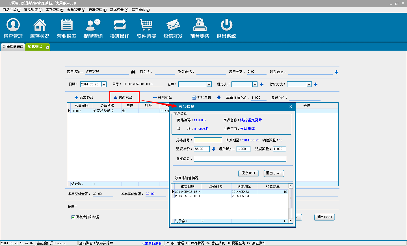
Task: Click the 药品批号 input field
Action: (x=208, y=140)
